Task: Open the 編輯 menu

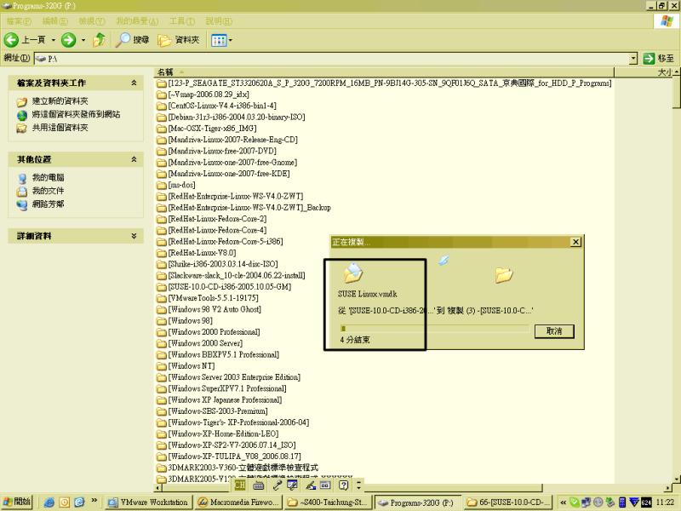Action: pyautogui.click(x=54, y=20)
